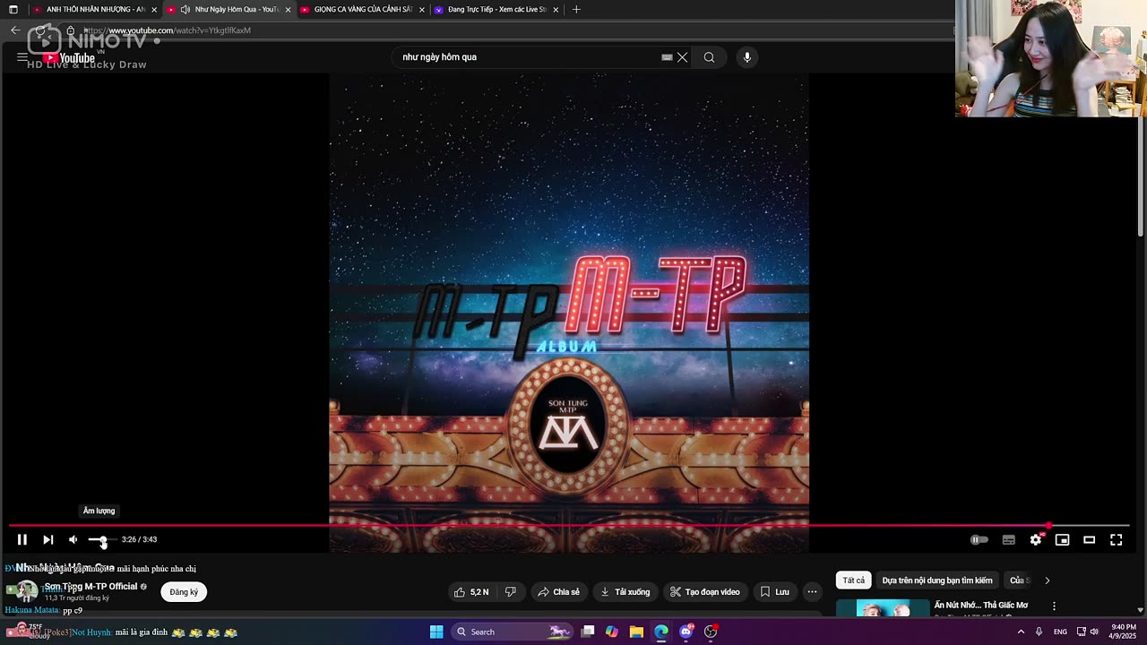Screen dimensions: 1147x645
Task: Run the search with the magnifier button
Action: coord(709,57)
